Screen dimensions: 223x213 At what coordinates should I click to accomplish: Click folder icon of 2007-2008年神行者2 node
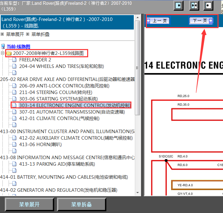(9, 53)
